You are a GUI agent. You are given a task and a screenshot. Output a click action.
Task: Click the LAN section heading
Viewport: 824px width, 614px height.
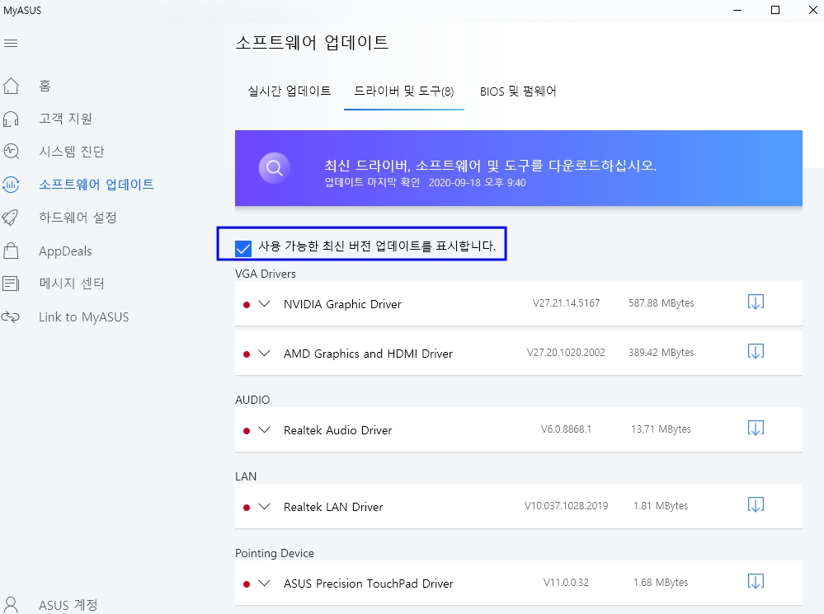pyautogui.click(x=246, y=476)
